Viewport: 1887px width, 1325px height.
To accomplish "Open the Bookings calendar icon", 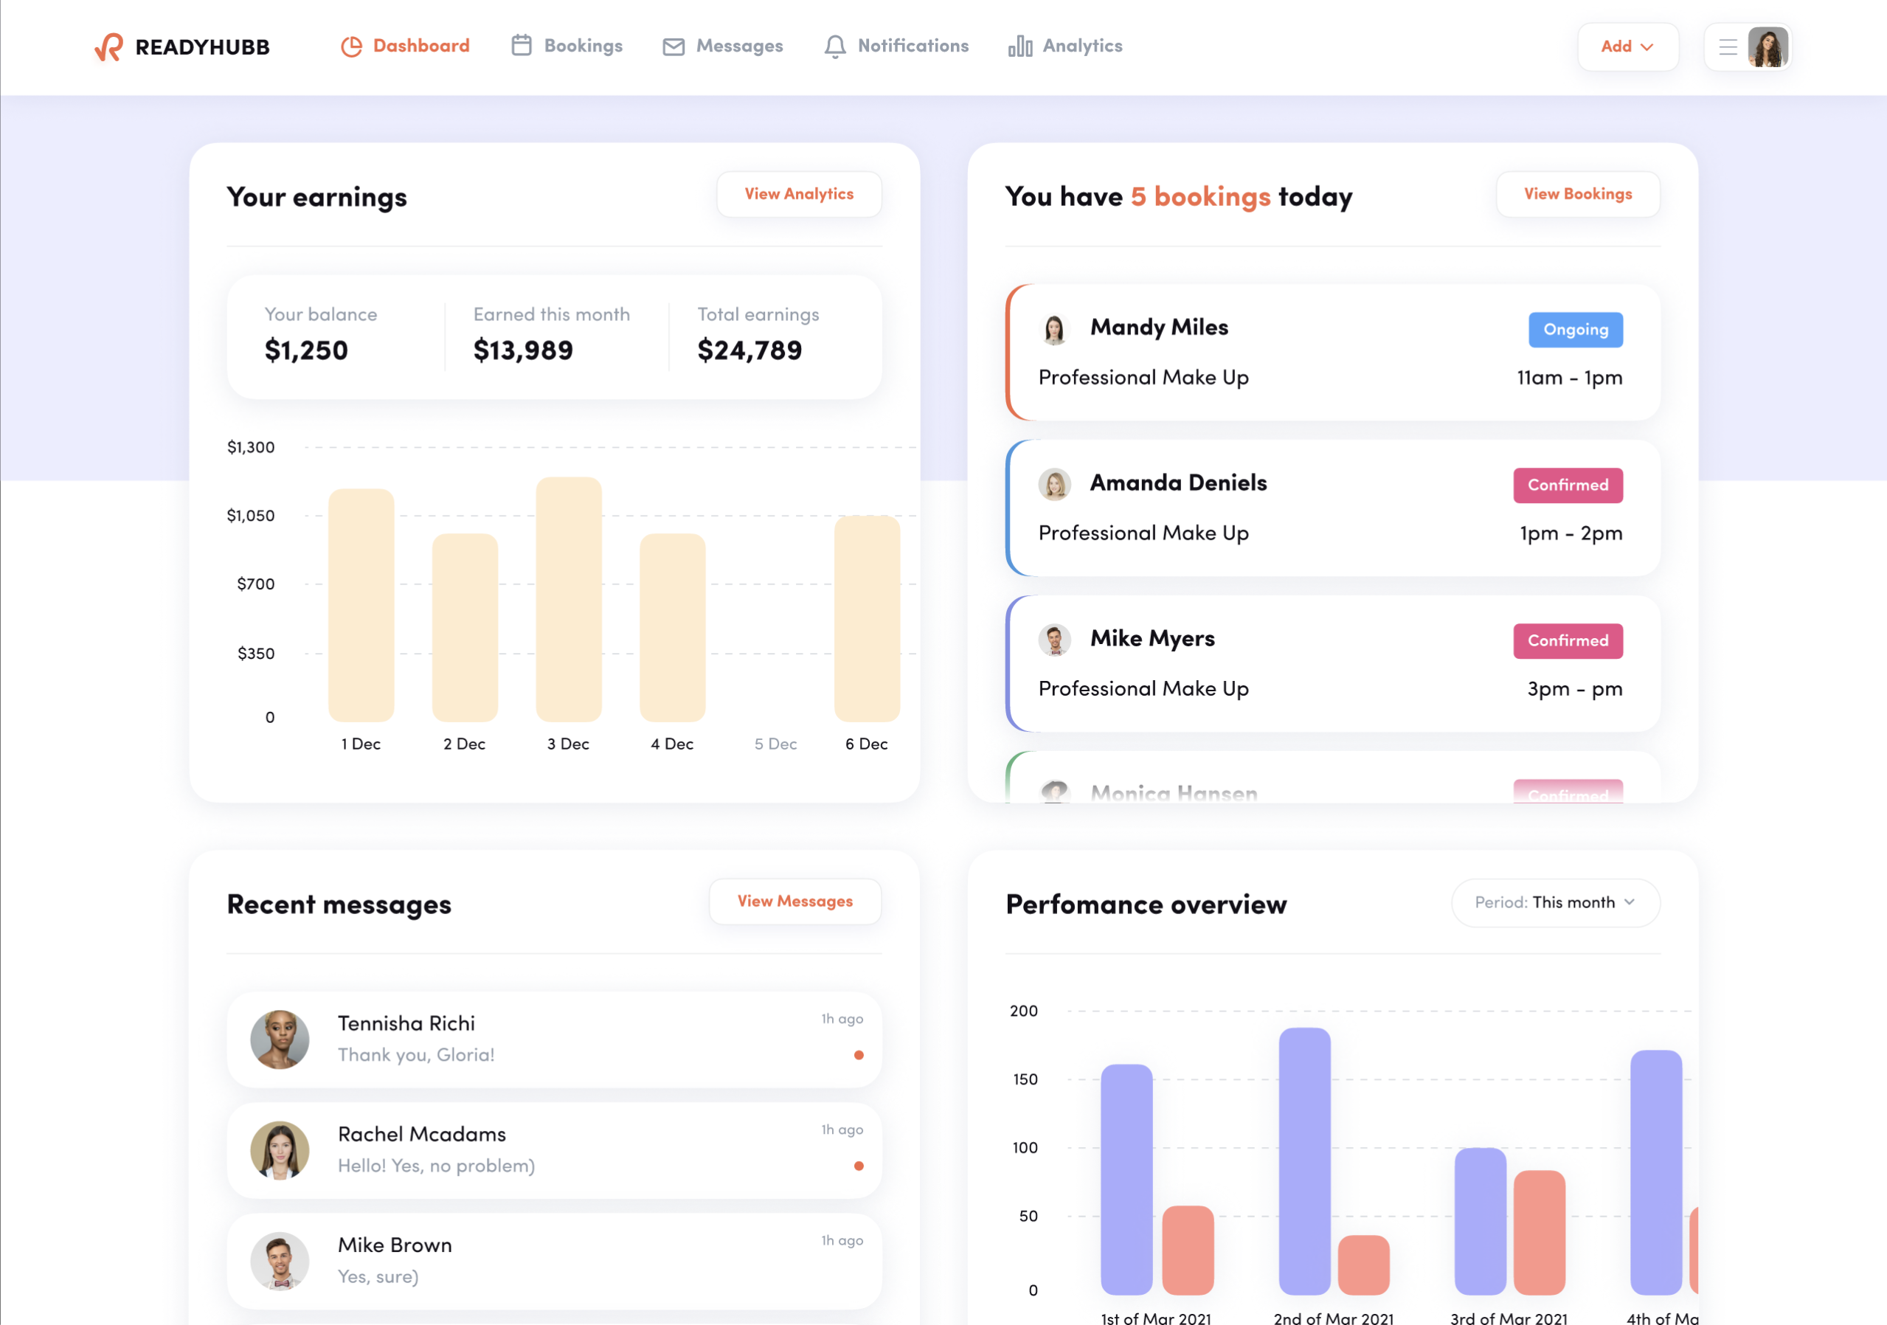I will (520, 46).
